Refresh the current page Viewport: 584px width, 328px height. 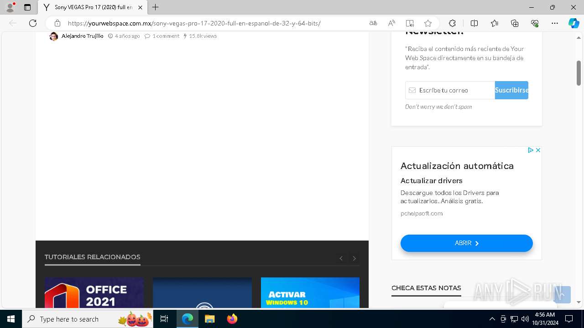(33, 23)
